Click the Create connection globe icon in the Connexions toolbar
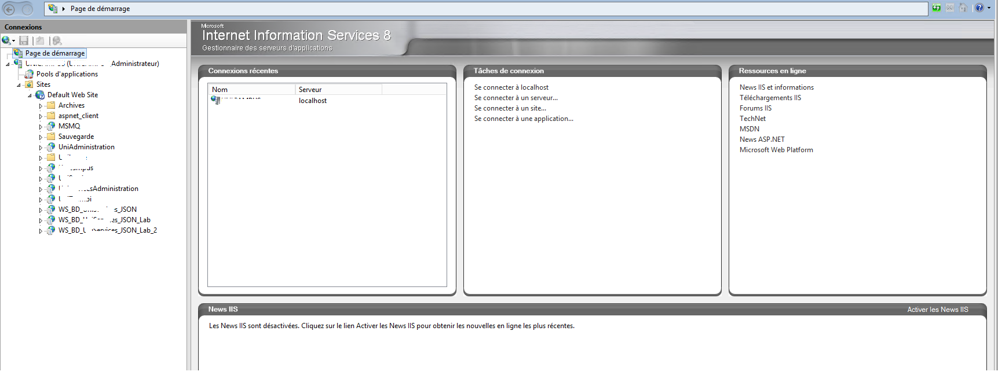The width and height of the screenshot is (998, 375). point(6,41)
